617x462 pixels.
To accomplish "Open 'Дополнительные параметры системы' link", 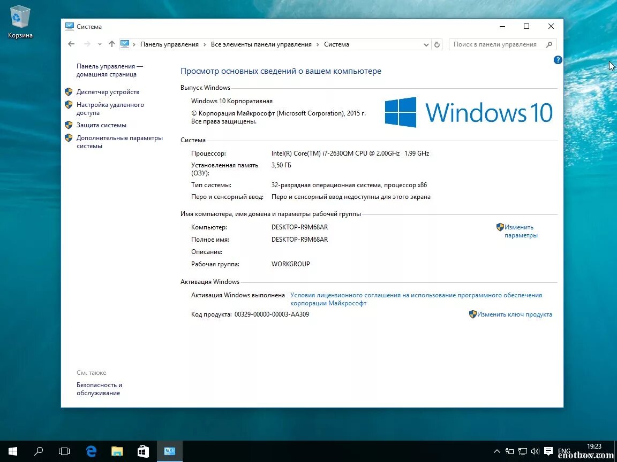I will (x=119, y=142).
